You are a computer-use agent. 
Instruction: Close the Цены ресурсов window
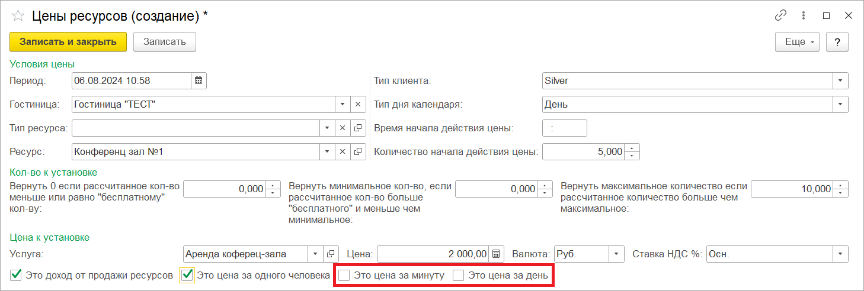click(x=847, y=16)
